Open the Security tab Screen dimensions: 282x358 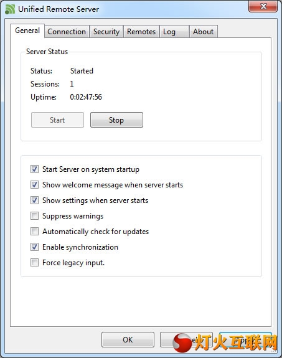[106, 32]
